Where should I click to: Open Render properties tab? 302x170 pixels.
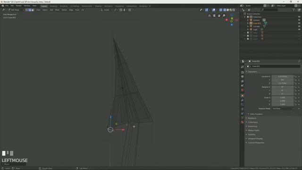(x=242, y=72)
